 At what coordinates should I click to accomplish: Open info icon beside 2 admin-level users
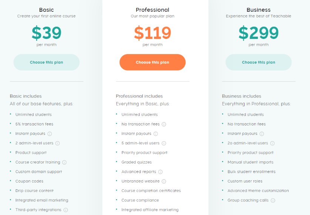[57, 144]
